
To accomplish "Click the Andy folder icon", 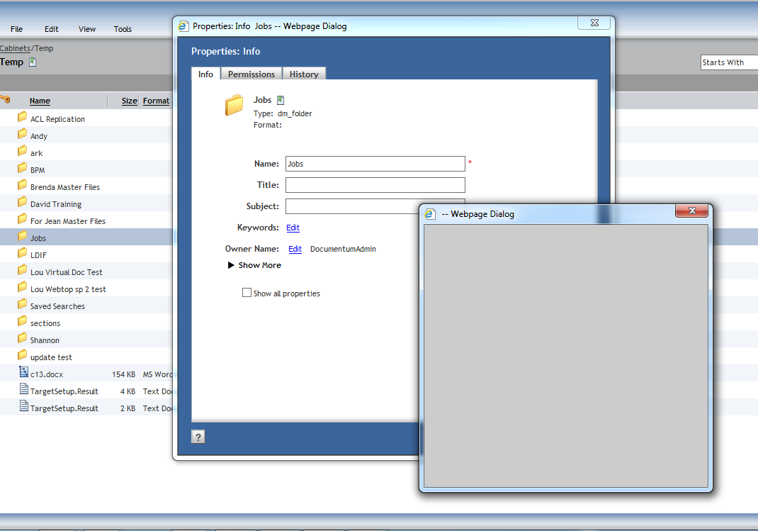I will pos(22,134).
